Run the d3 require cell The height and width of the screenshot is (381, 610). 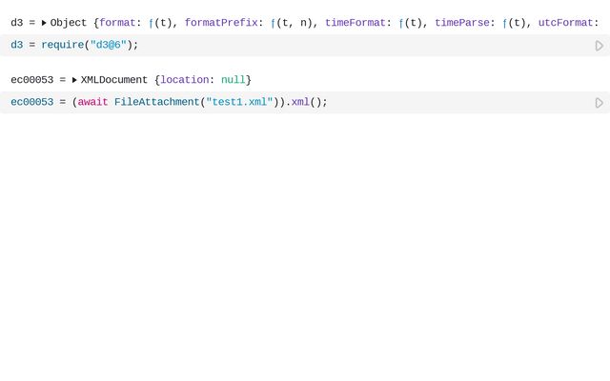pyautogui.click(x=600, y=46)
